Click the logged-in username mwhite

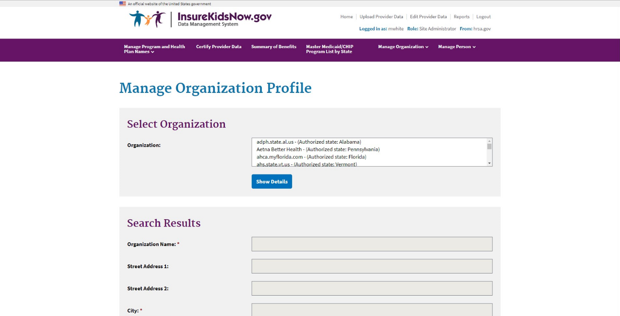(x=396, y=29)
